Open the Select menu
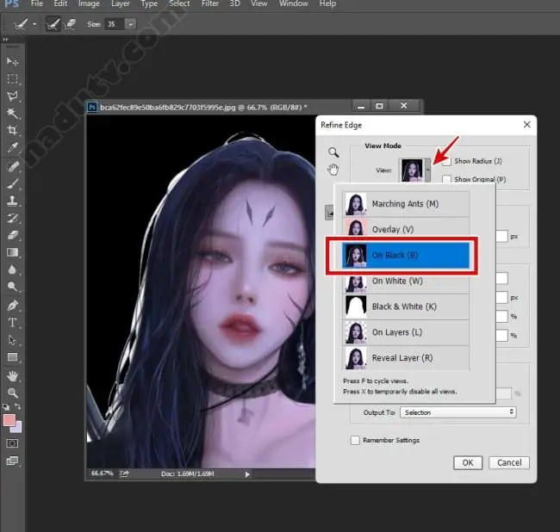Image resolution: width=560 pixels, height=532 pixels. (x=179, y=3)
